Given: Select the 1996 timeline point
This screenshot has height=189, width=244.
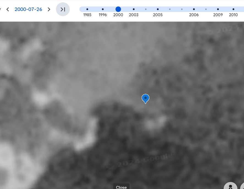Looking at the screenshot, I should click(x=103, y=9).
